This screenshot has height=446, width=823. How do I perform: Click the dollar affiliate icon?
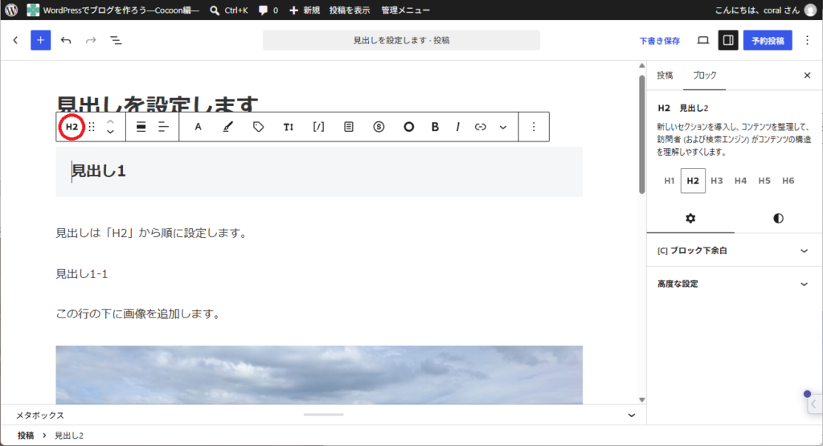coord(379,127)
